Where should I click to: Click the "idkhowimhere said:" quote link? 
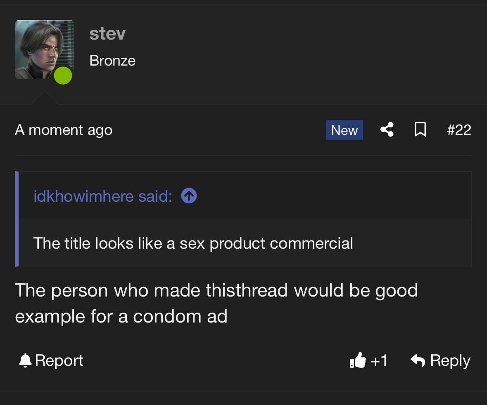(102, 196)
